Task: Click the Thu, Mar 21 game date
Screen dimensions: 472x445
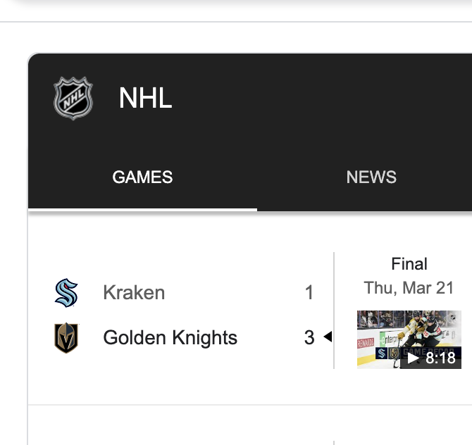Action: coord(409,288)
